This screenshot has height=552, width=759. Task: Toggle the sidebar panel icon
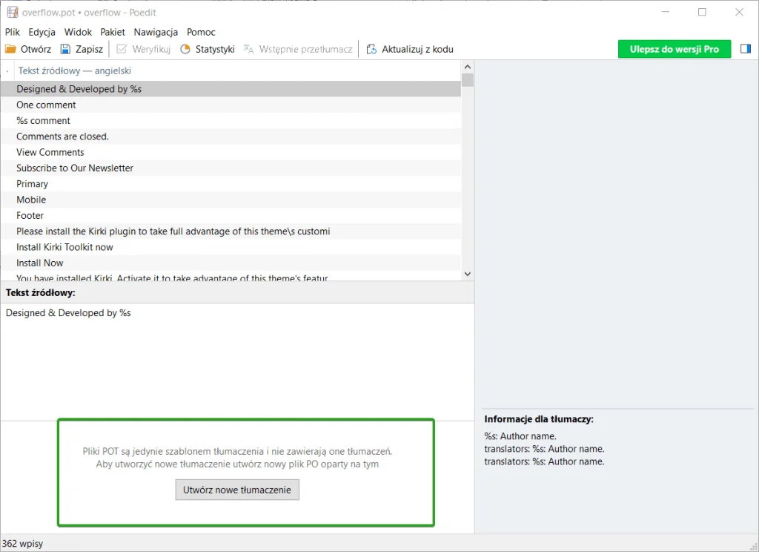pos(746,49)
